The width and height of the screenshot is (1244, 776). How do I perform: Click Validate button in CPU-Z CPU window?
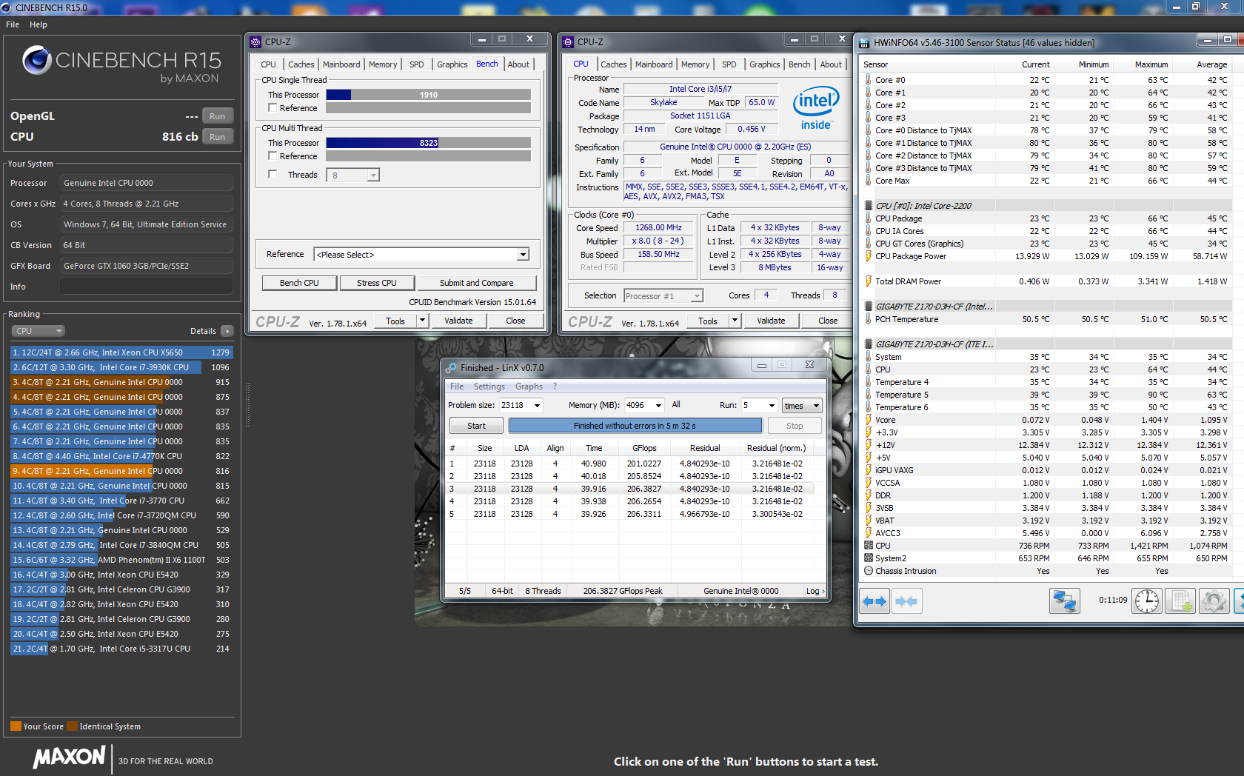(x=771, y=321)
